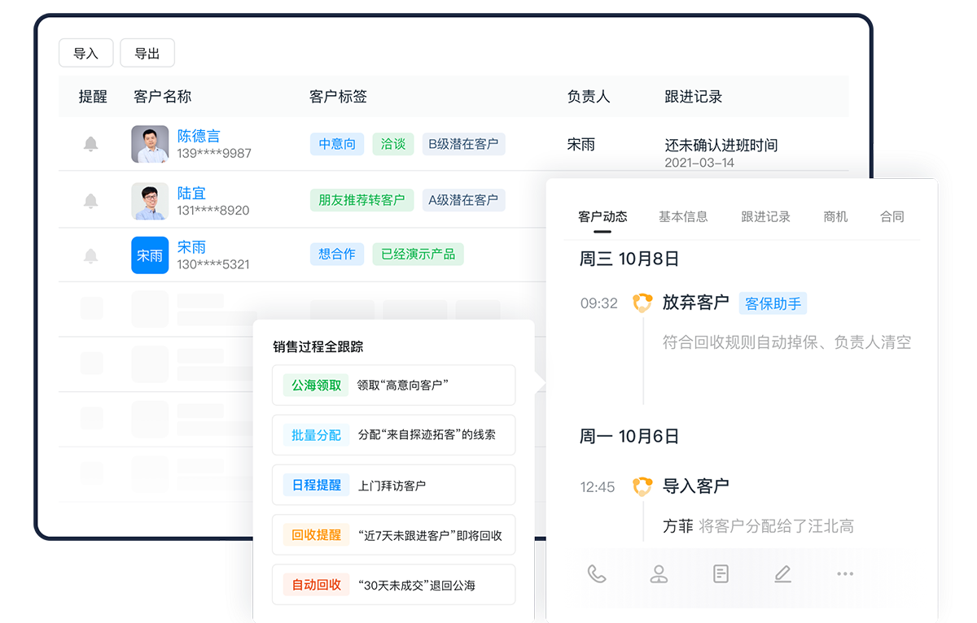Select the 商机 tab
Viewport: 977px width, 623px height.
pyautogui.click(x=835, y=217)
